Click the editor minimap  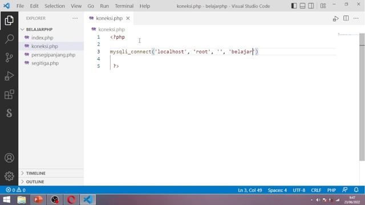pos(348,34)
